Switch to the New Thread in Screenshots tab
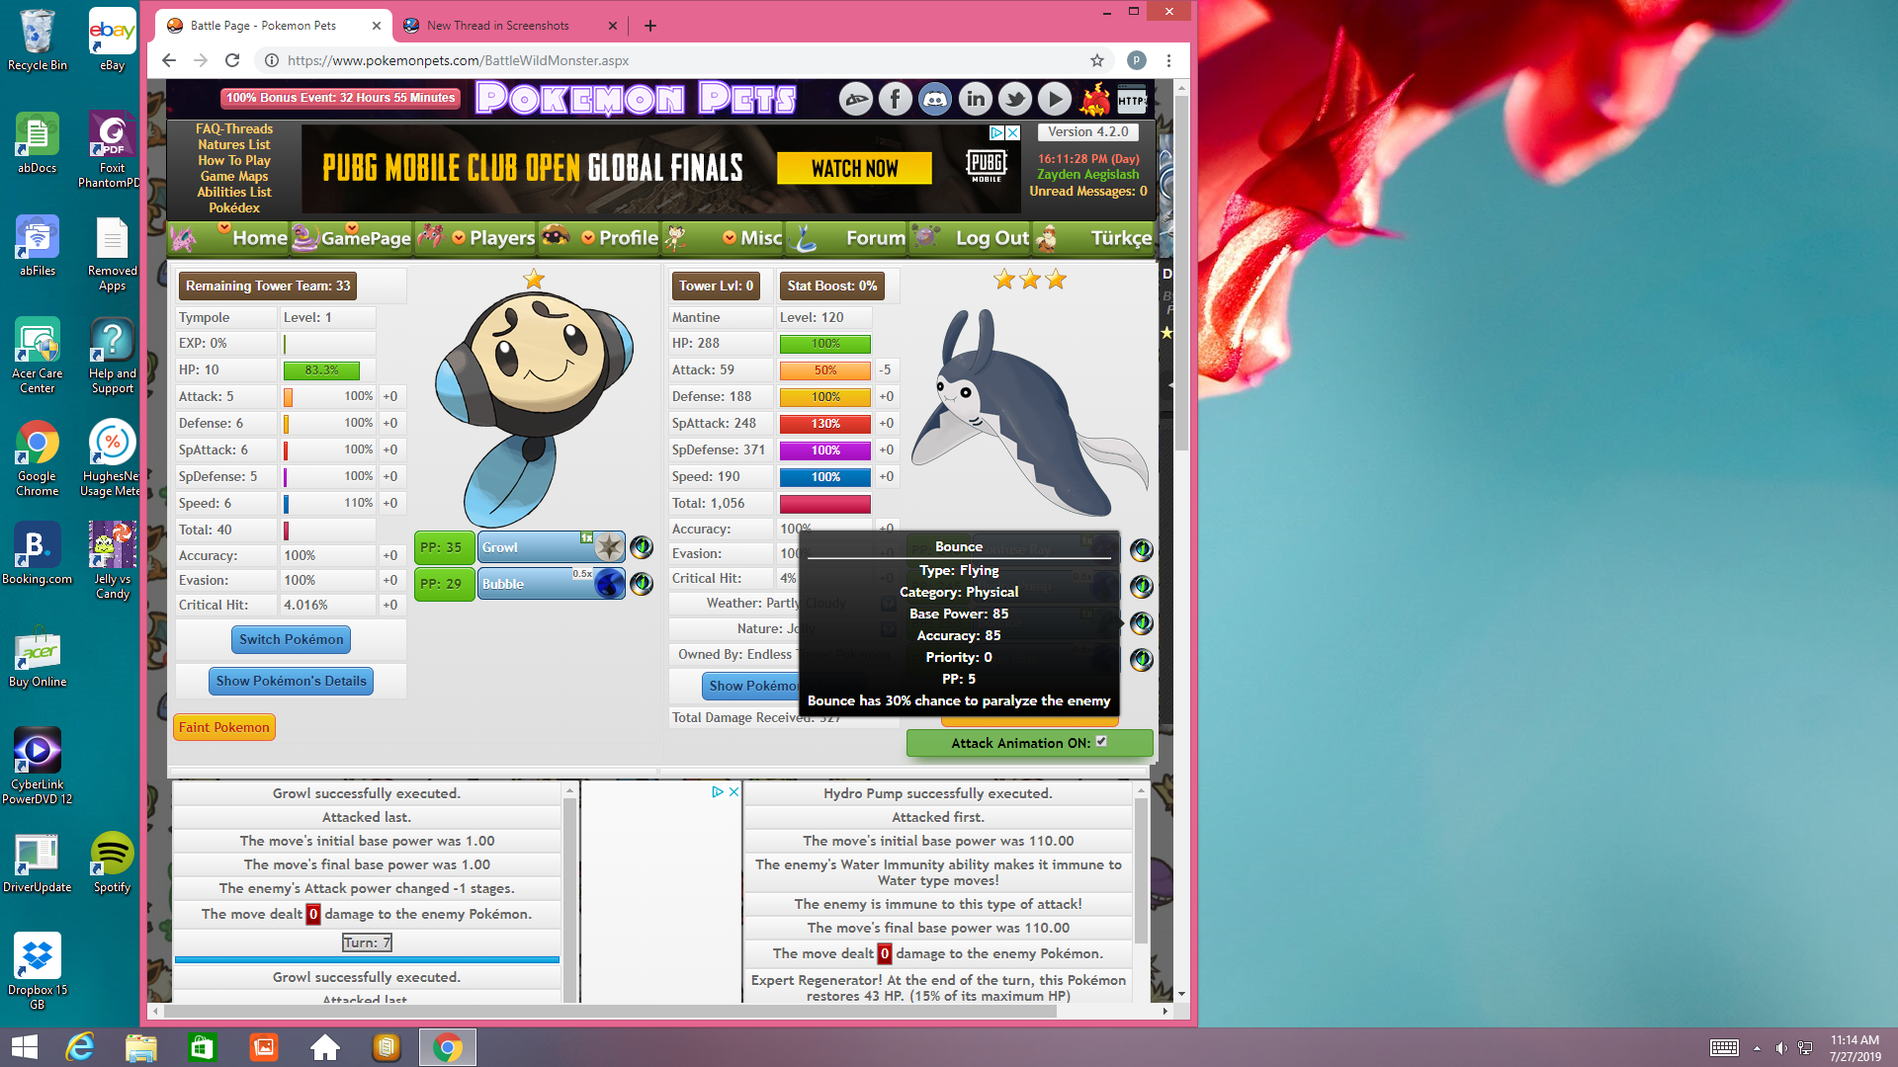This screenshot has width=1898, height=1067. [x=498, y=26]
